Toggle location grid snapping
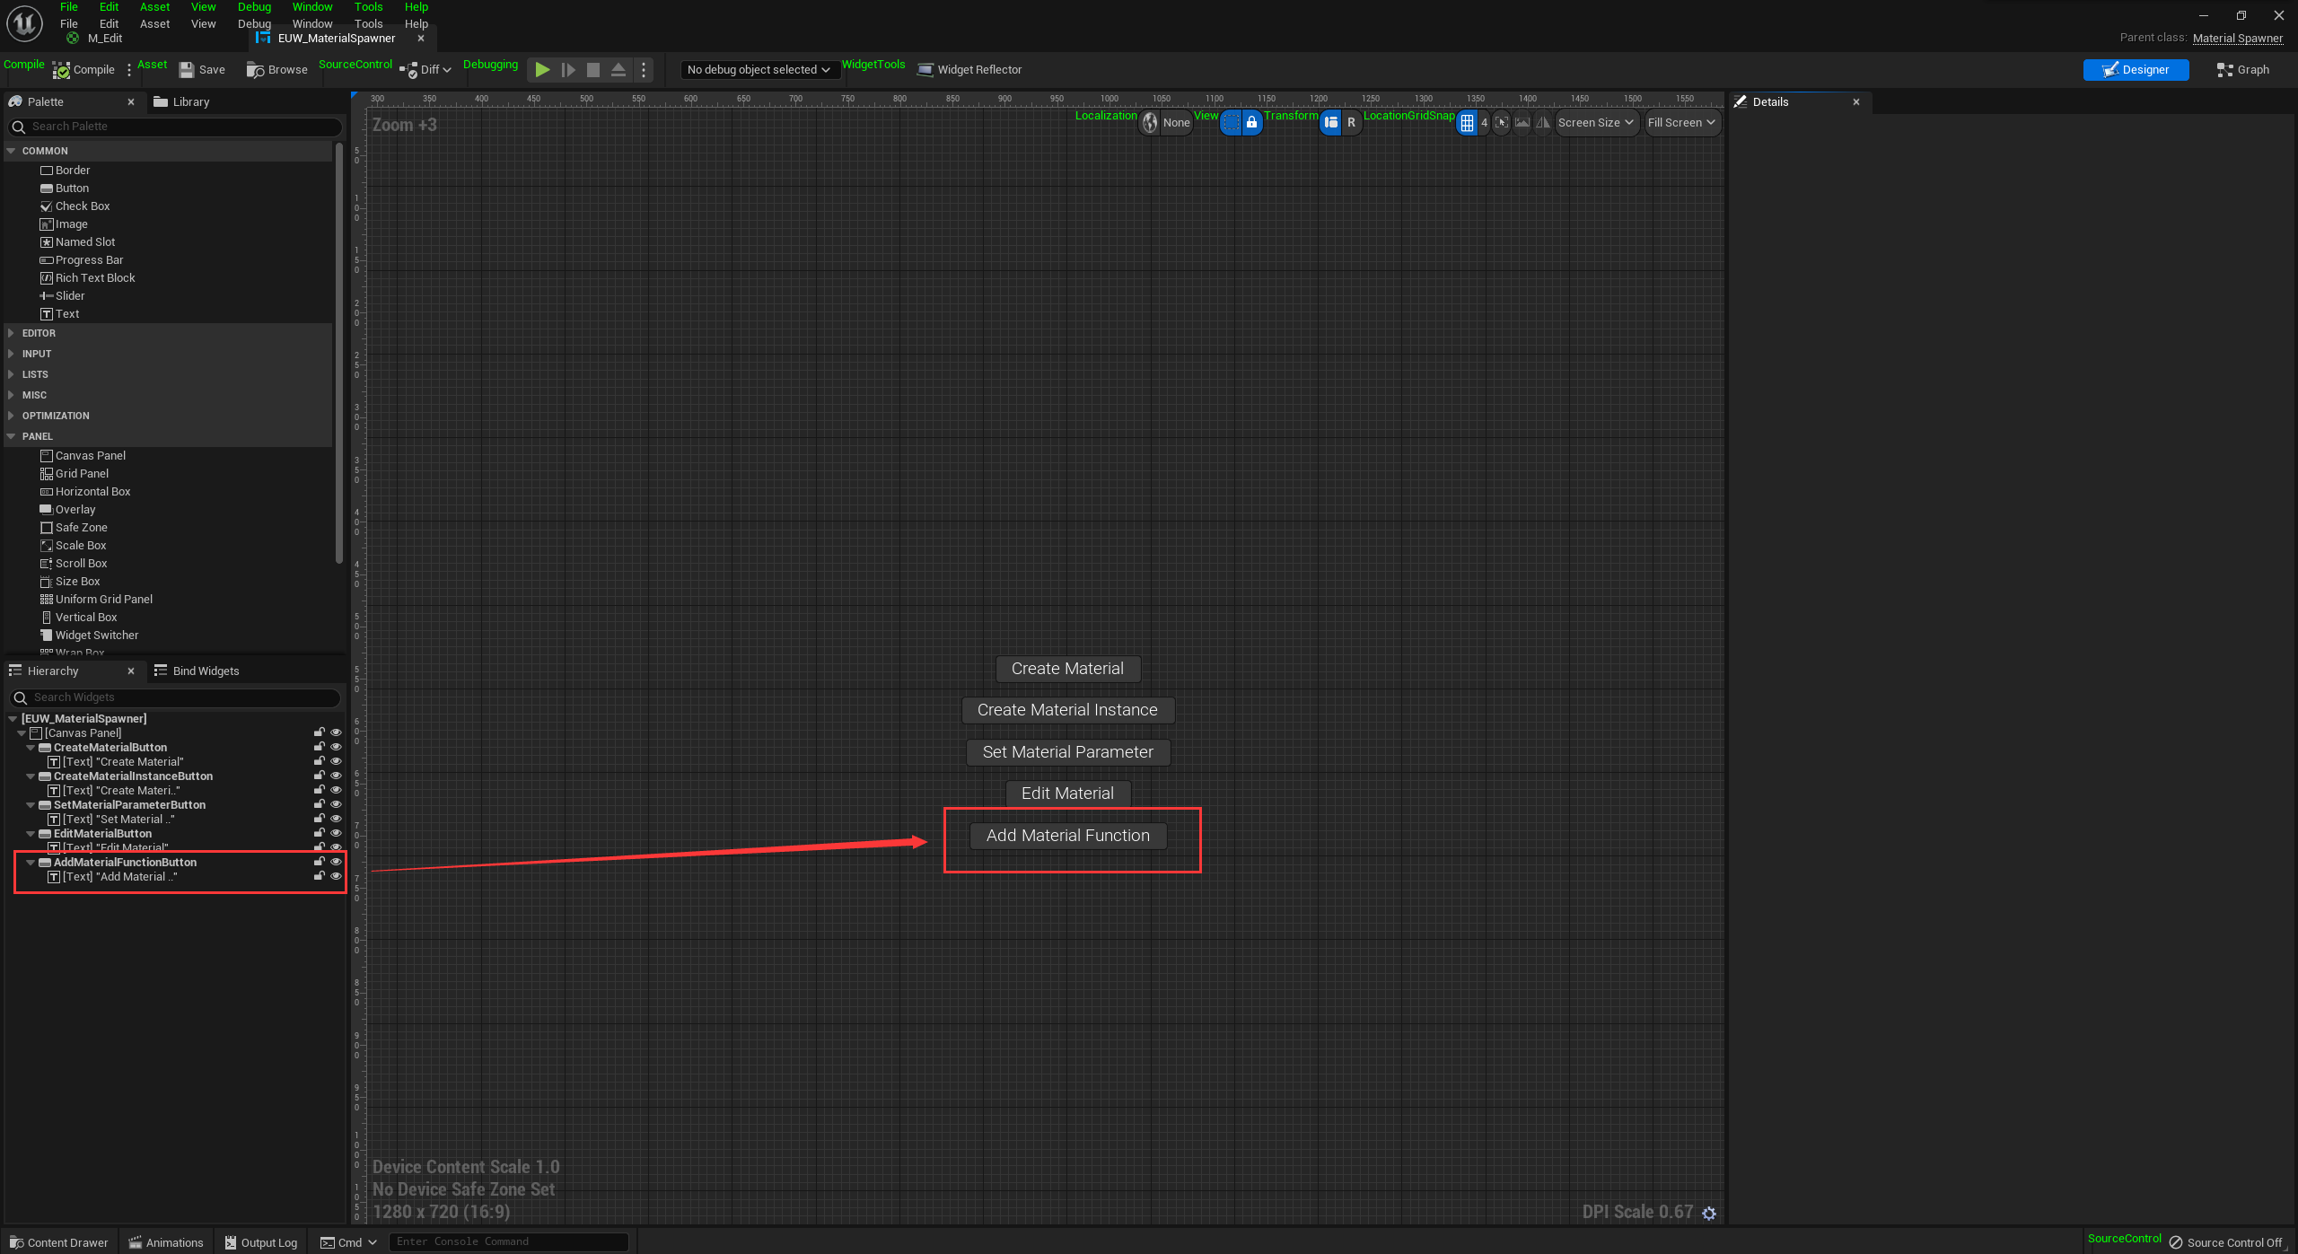The image size is (2298, 1254). [1467, 123]
